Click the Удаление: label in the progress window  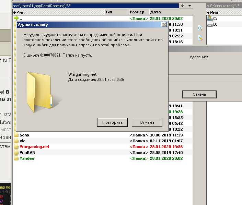199,57
